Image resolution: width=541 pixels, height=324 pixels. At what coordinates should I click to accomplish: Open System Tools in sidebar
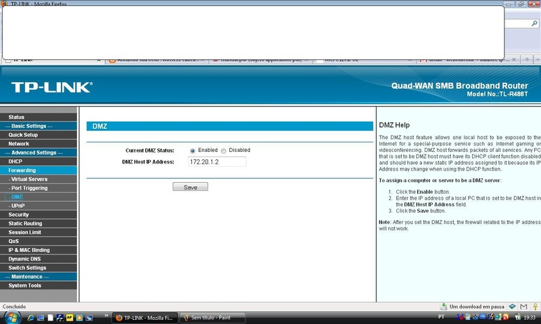39,286
